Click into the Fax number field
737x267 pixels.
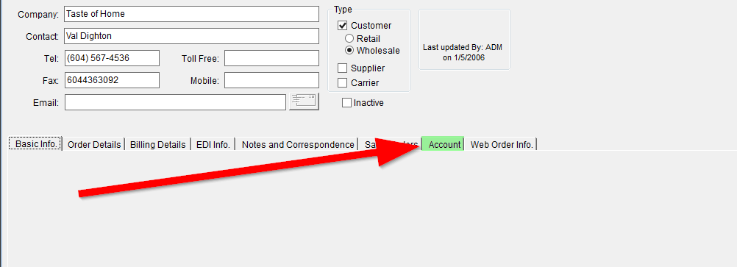(x=112, y=80)
